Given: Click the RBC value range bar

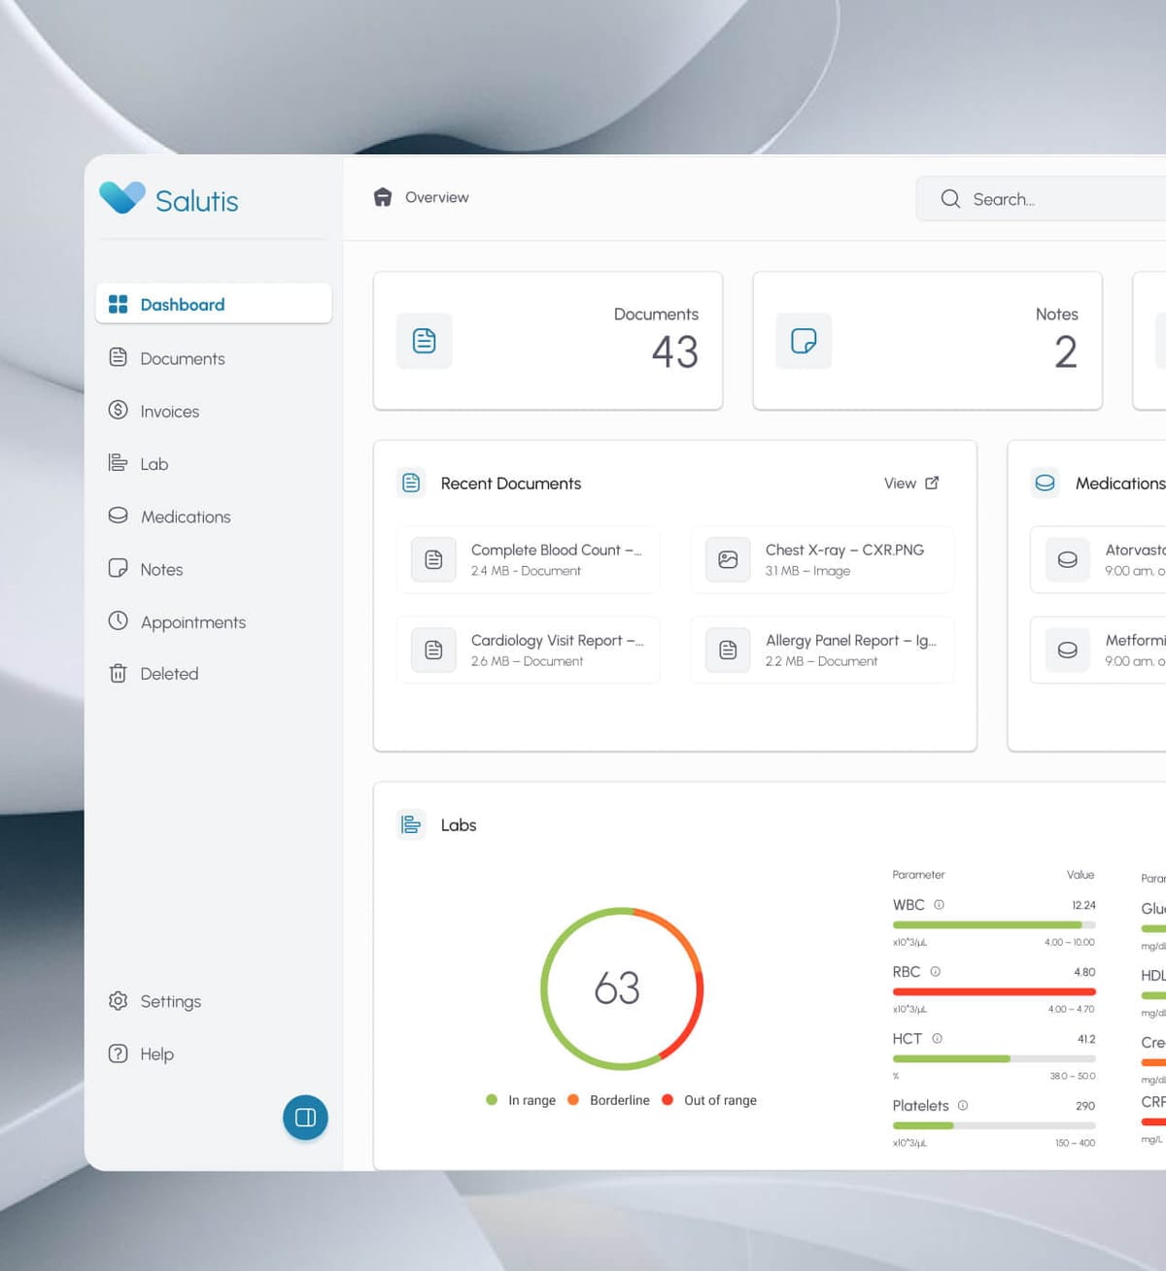Looking at the screenshot, I should coord(993,991).
